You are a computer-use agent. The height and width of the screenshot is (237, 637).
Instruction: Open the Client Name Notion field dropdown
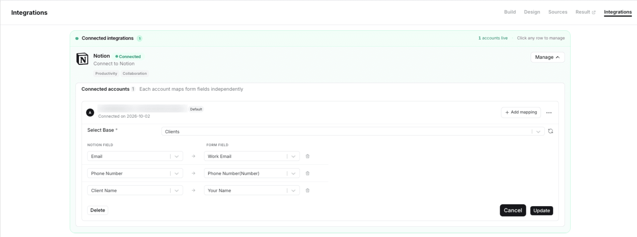(135, 190)
